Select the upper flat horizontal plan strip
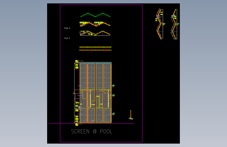The height and width of the screenshot is (147, 227). [x=95, y=47]
